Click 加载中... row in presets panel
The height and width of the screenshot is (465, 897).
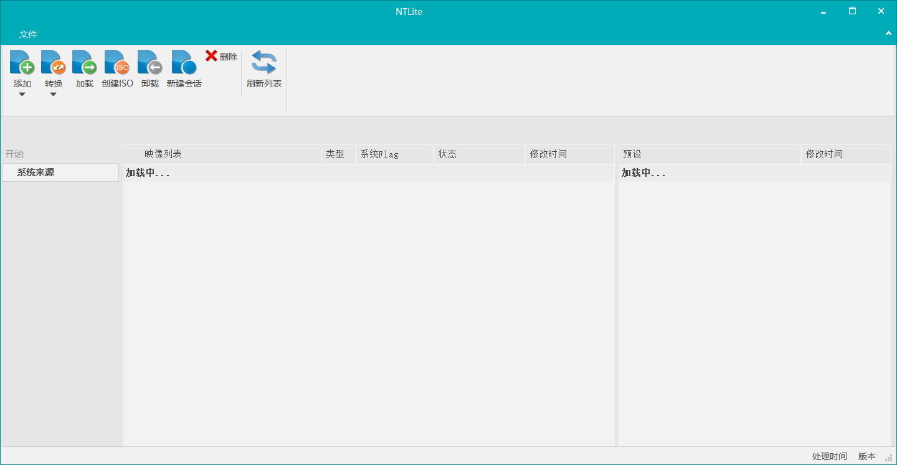(x=754, y=172)
